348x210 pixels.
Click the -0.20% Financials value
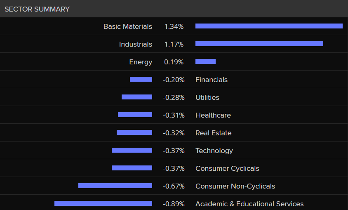point(174,80)
